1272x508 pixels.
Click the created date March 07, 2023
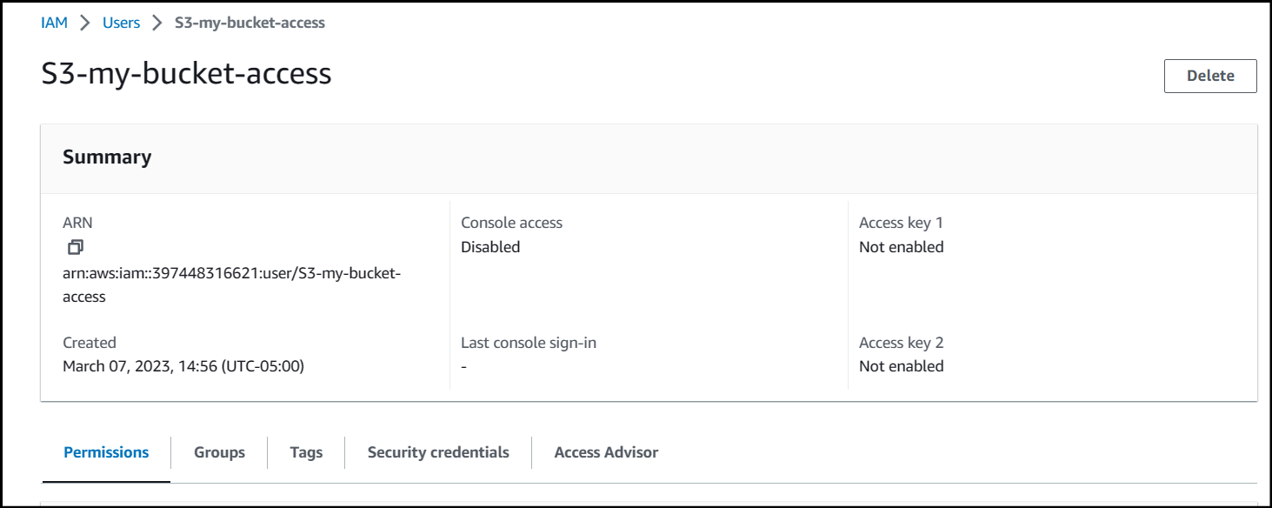183,366
